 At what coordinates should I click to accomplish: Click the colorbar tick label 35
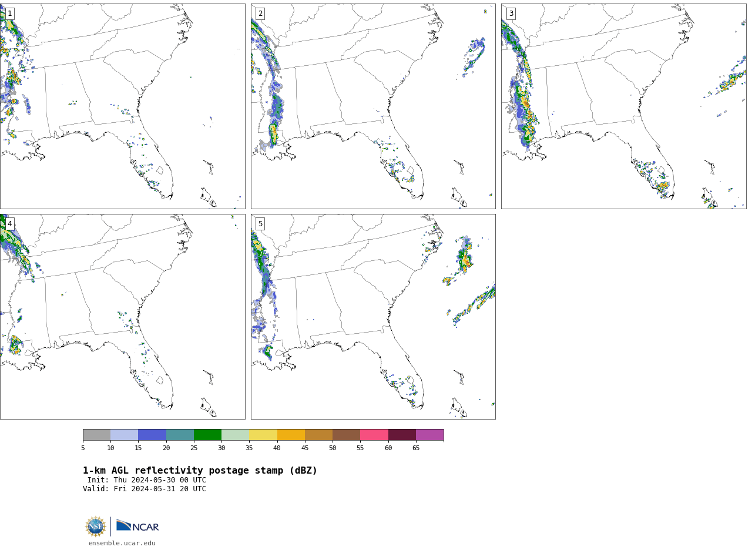point(249,448)
